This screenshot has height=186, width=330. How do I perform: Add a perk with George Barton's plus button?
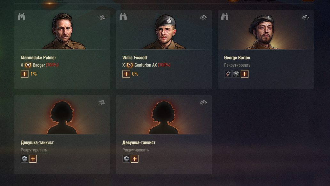(x=245, y=74)
